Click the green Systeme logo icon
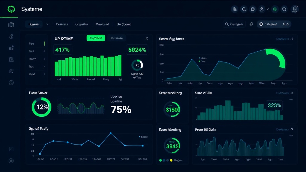 click(11, 9)
